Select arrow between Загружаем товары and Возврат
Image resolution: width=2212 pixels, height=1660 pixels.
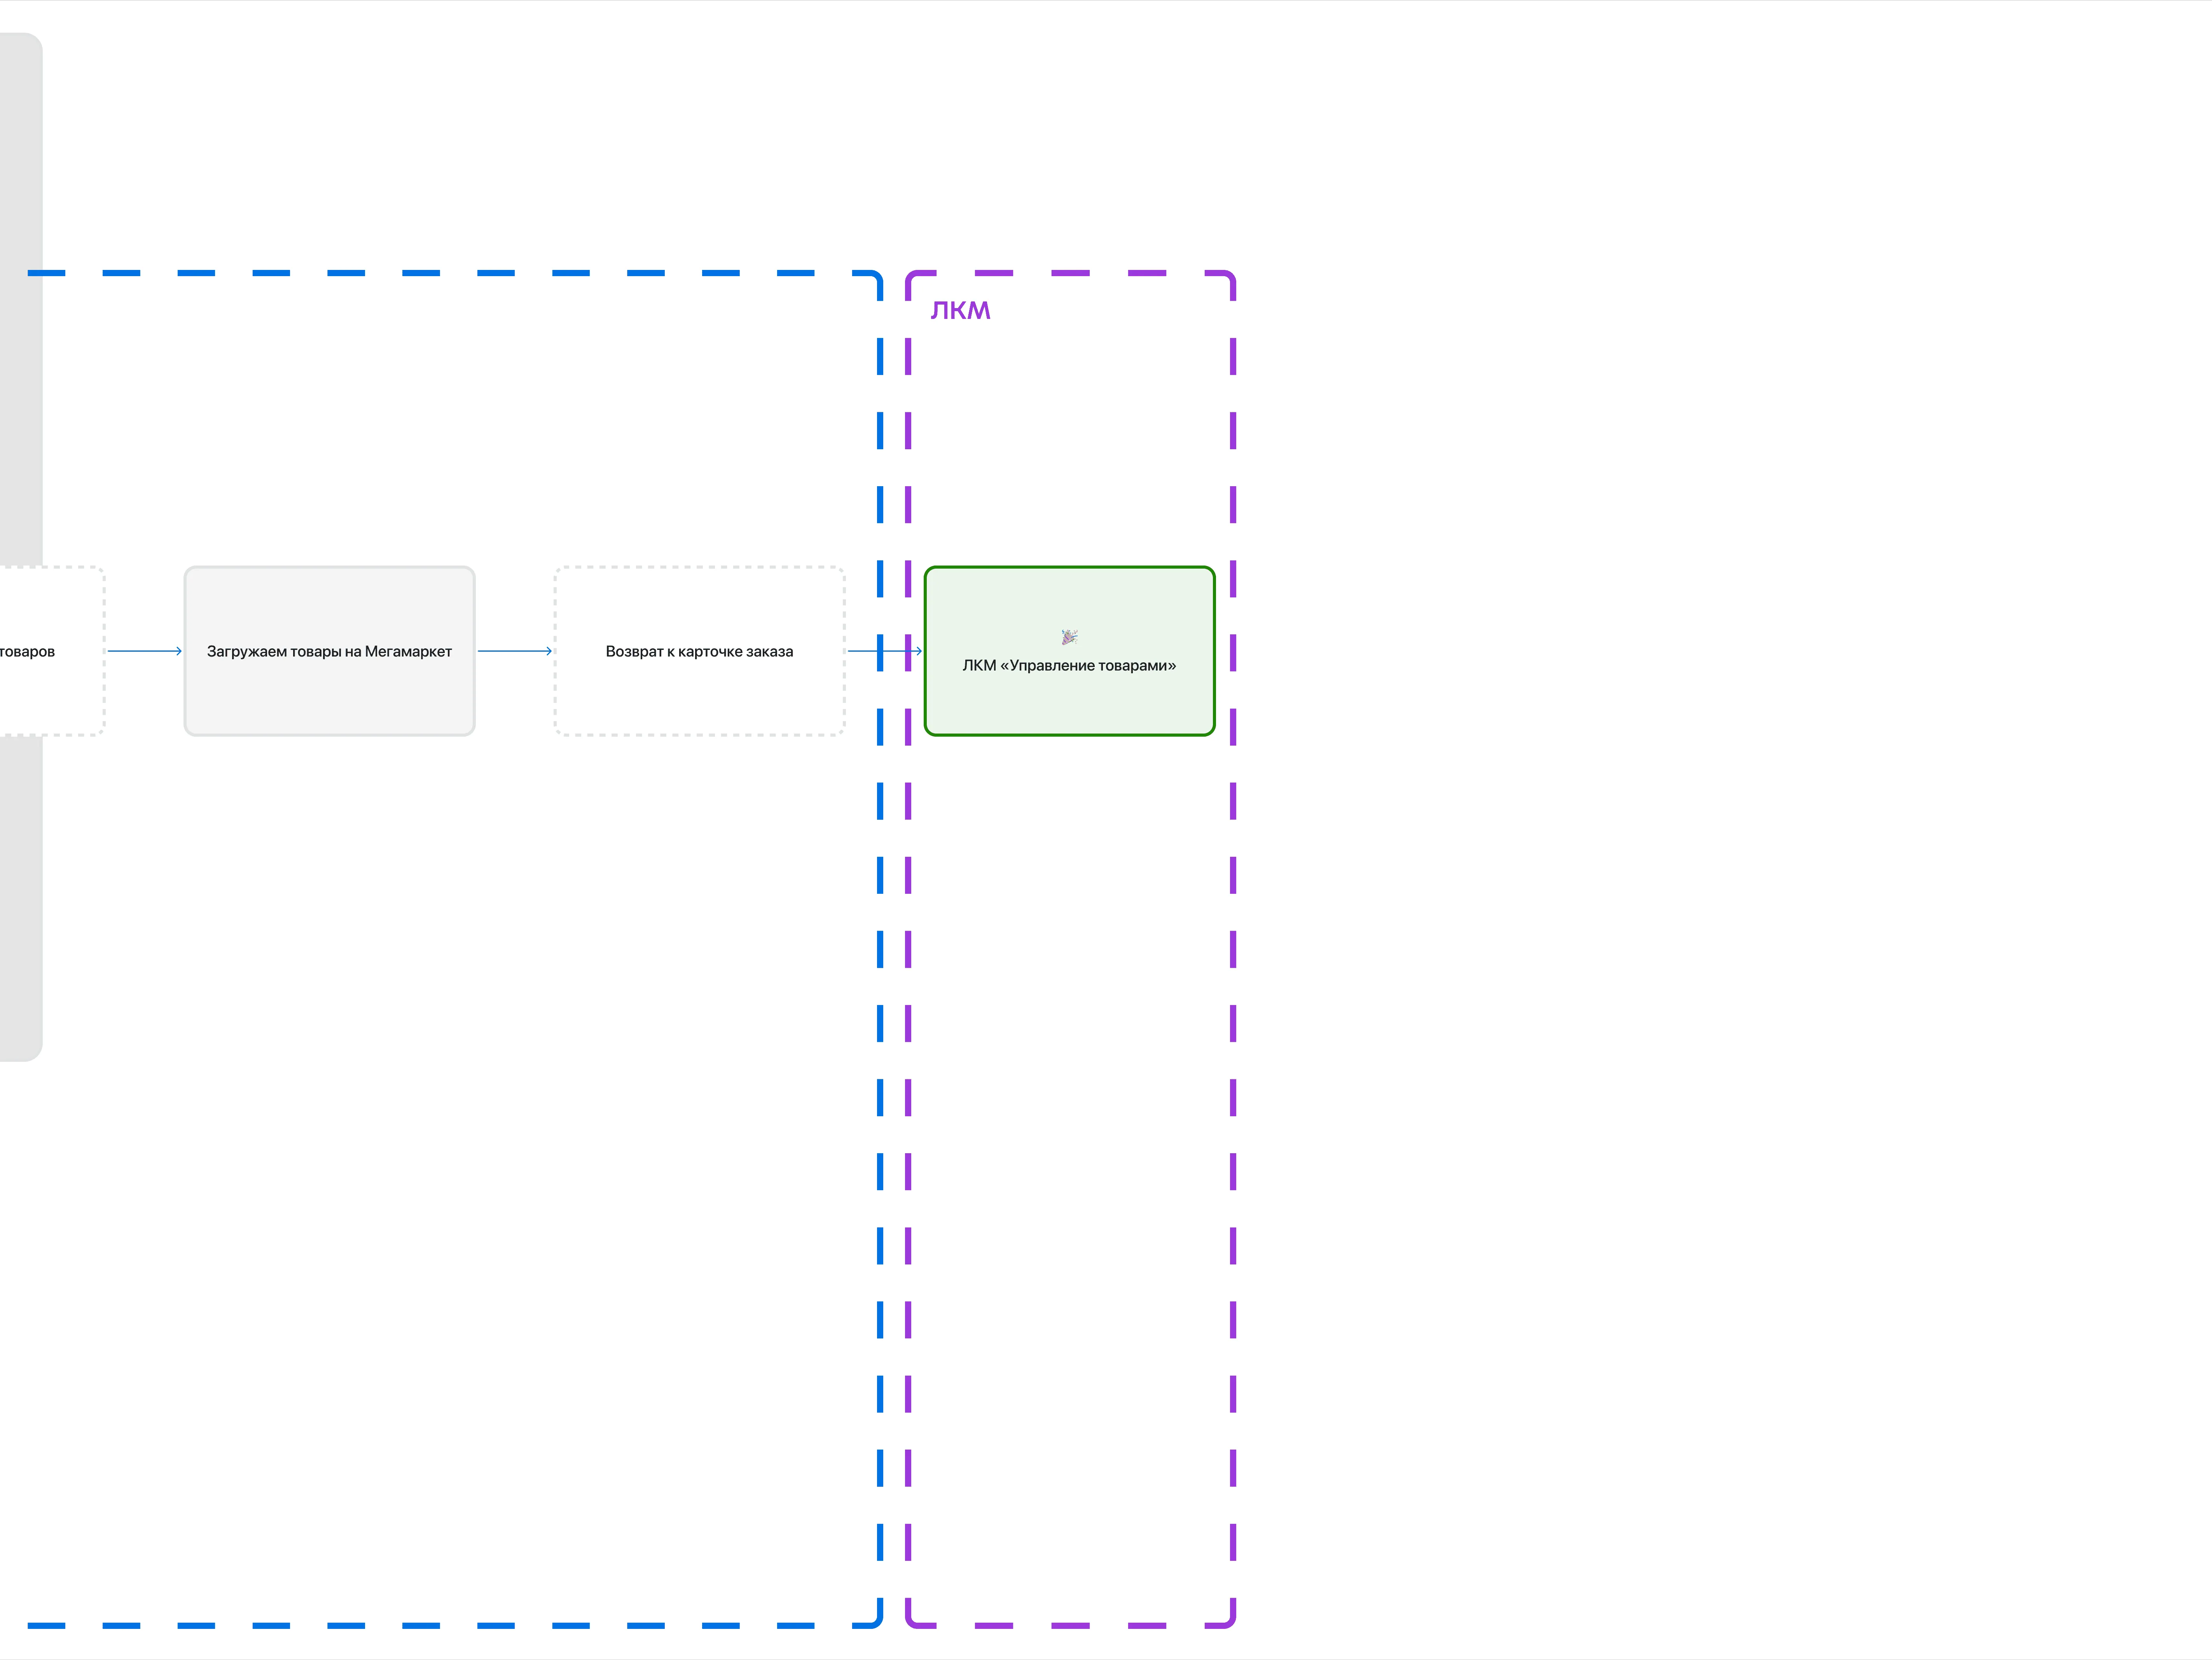pos(515,651)
